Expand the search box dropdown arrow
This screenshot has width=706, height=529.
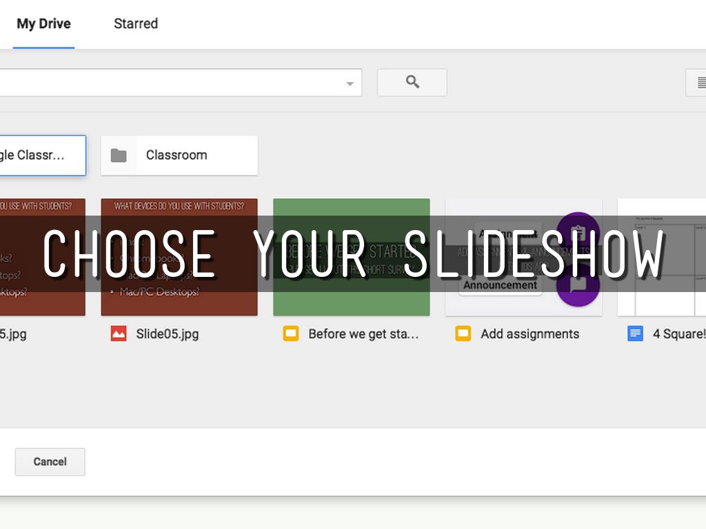[350, 84]
